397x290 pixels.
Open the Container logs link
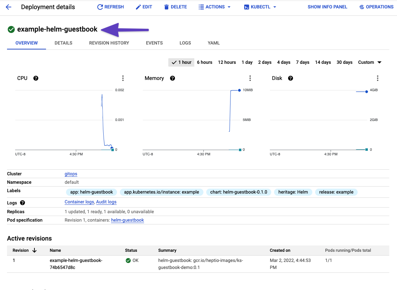(79, 202)
